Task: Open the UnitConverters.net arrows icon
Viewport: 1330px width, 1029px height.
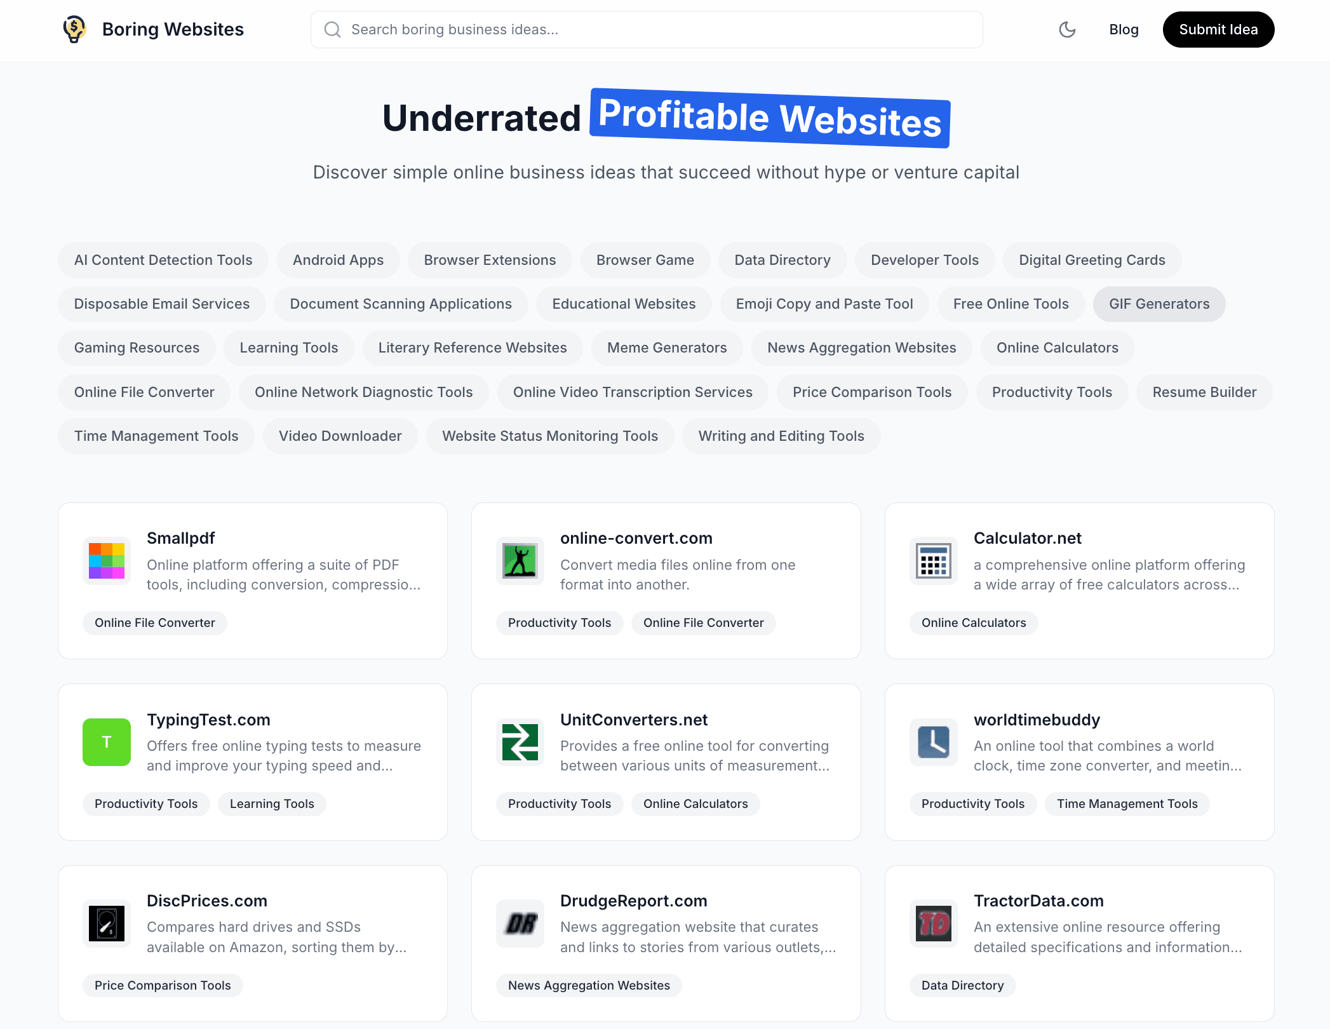Action: point(520,742)
